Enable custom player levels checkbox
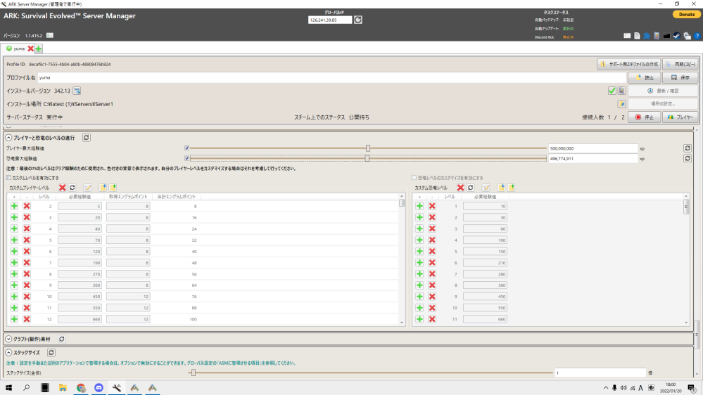This screenshot has height=395, width=703. pyautogui.click(x=9, y=178)
